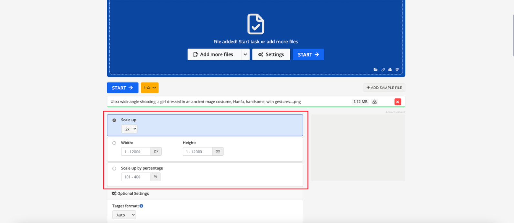The height and width of the screenshot is (223, 514).
Task: Add file by URL link icon
Action: coord(383,70)
